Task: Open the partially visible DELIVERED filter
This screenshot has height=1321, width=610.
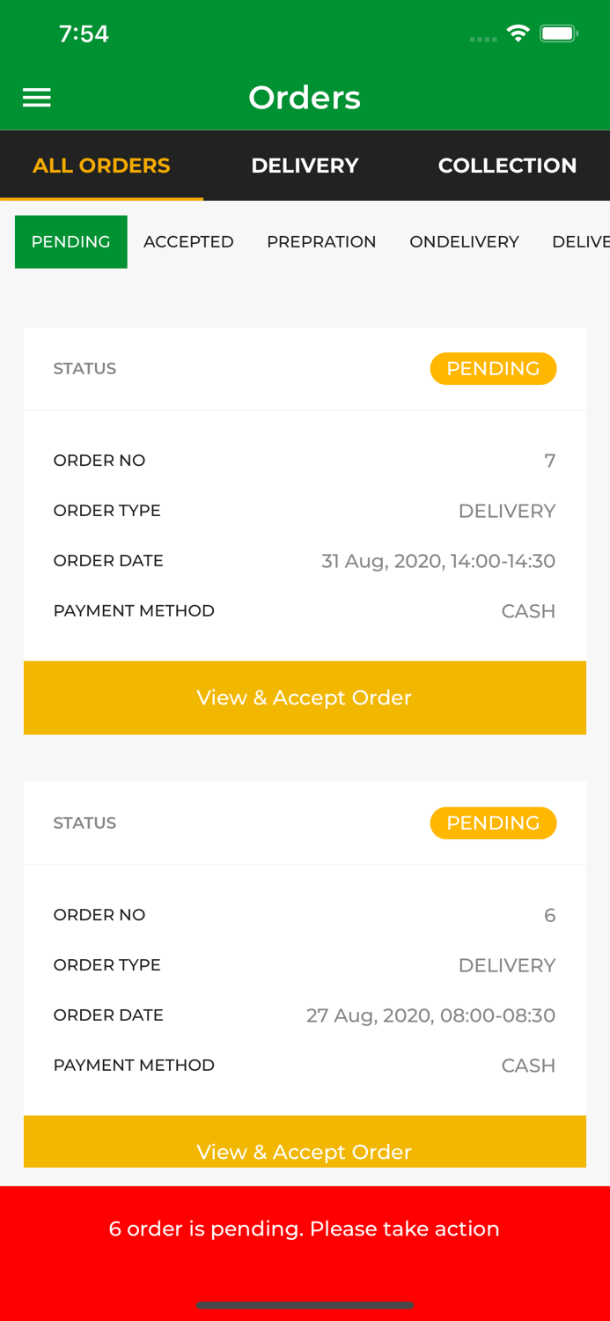Action: pos(587,241)
